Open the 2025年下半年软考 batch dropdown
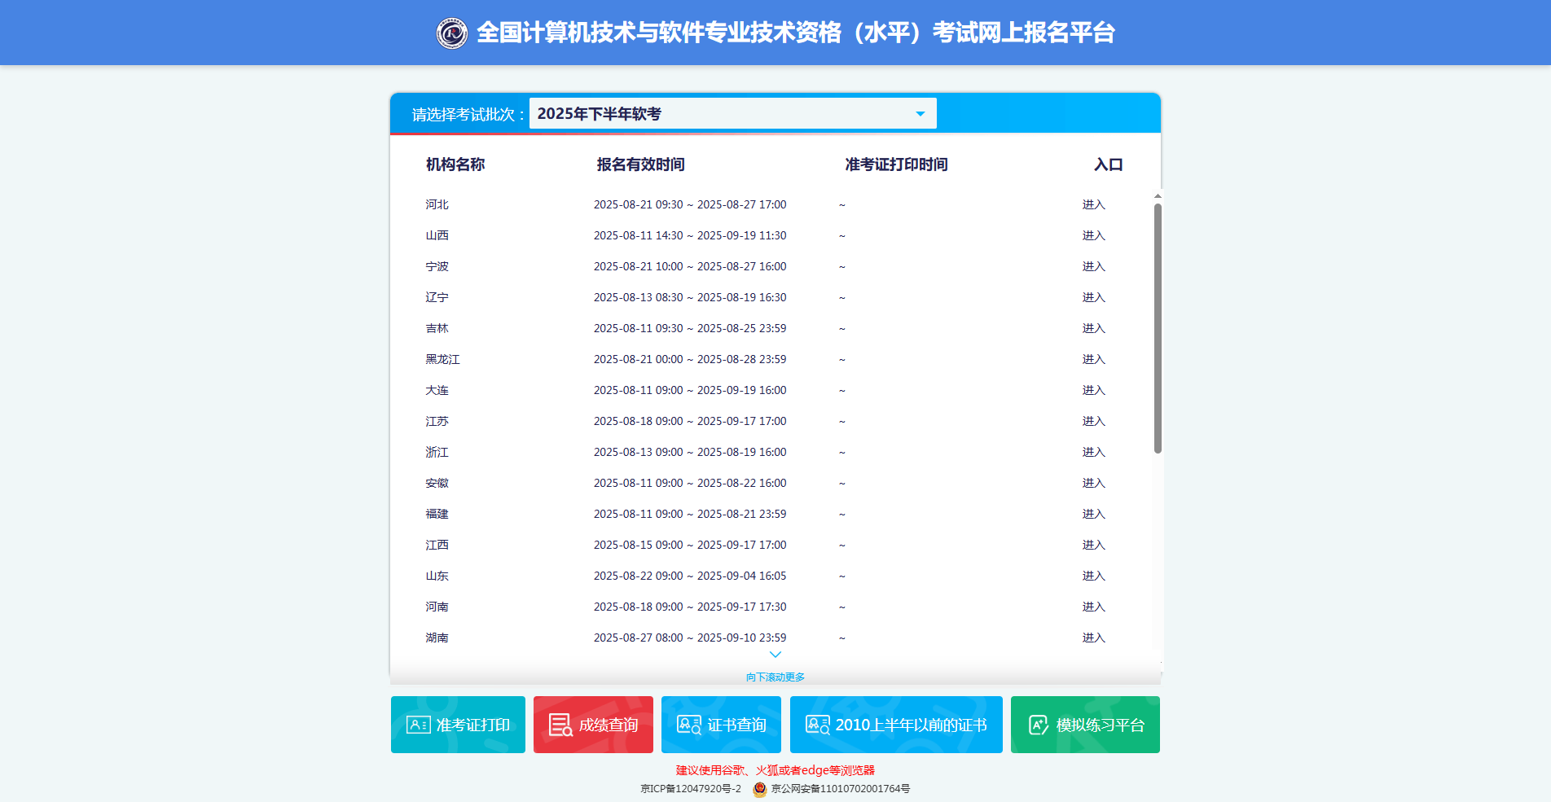This screenshot has height=802, width=1551. click(731, 112)
